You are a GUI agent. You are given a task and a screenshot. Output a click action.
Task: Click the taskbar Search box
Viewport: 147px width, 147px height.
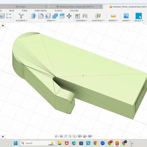point(38,143)
